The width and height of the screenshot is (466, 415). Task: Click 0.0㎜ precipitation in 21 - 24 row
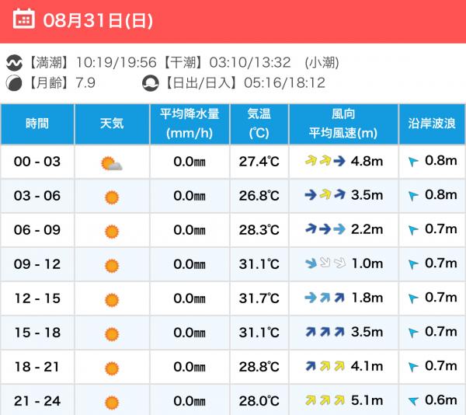[x=190, y=401]
